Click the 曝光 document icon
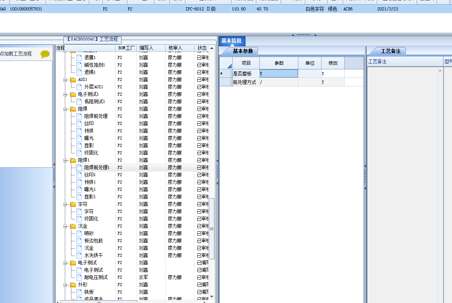 pos(79,138)
